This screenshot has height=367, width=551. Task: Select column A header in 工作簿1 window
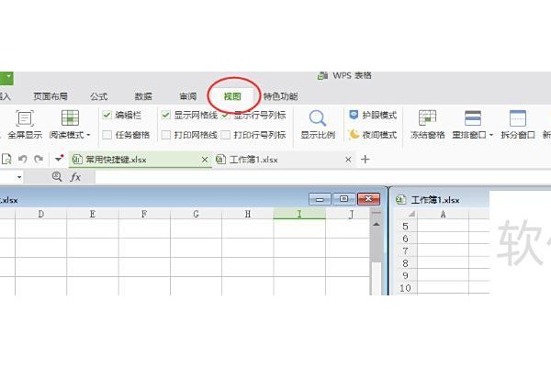point(444,214)
